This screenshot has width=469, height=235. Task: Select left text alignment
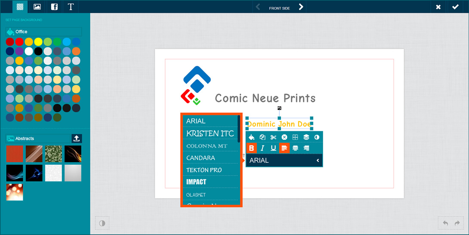tap(284, 148)
